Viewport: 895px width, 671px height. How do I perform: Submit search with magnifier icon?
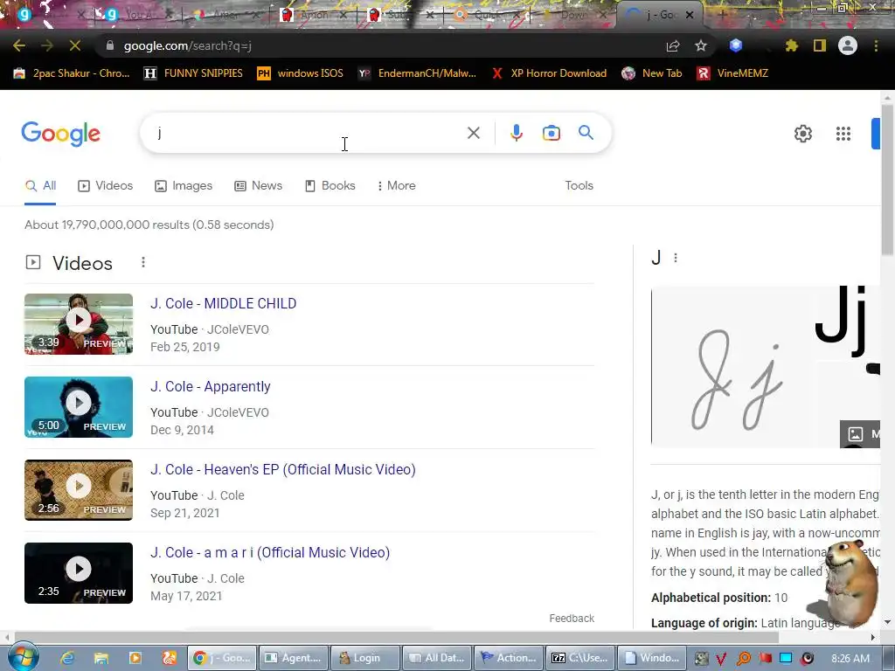coord(586,133)
